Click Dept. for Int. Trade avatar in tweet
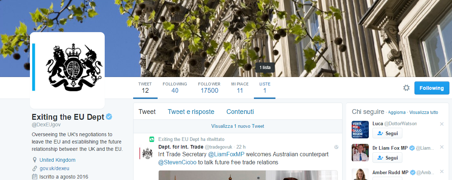 147,153
